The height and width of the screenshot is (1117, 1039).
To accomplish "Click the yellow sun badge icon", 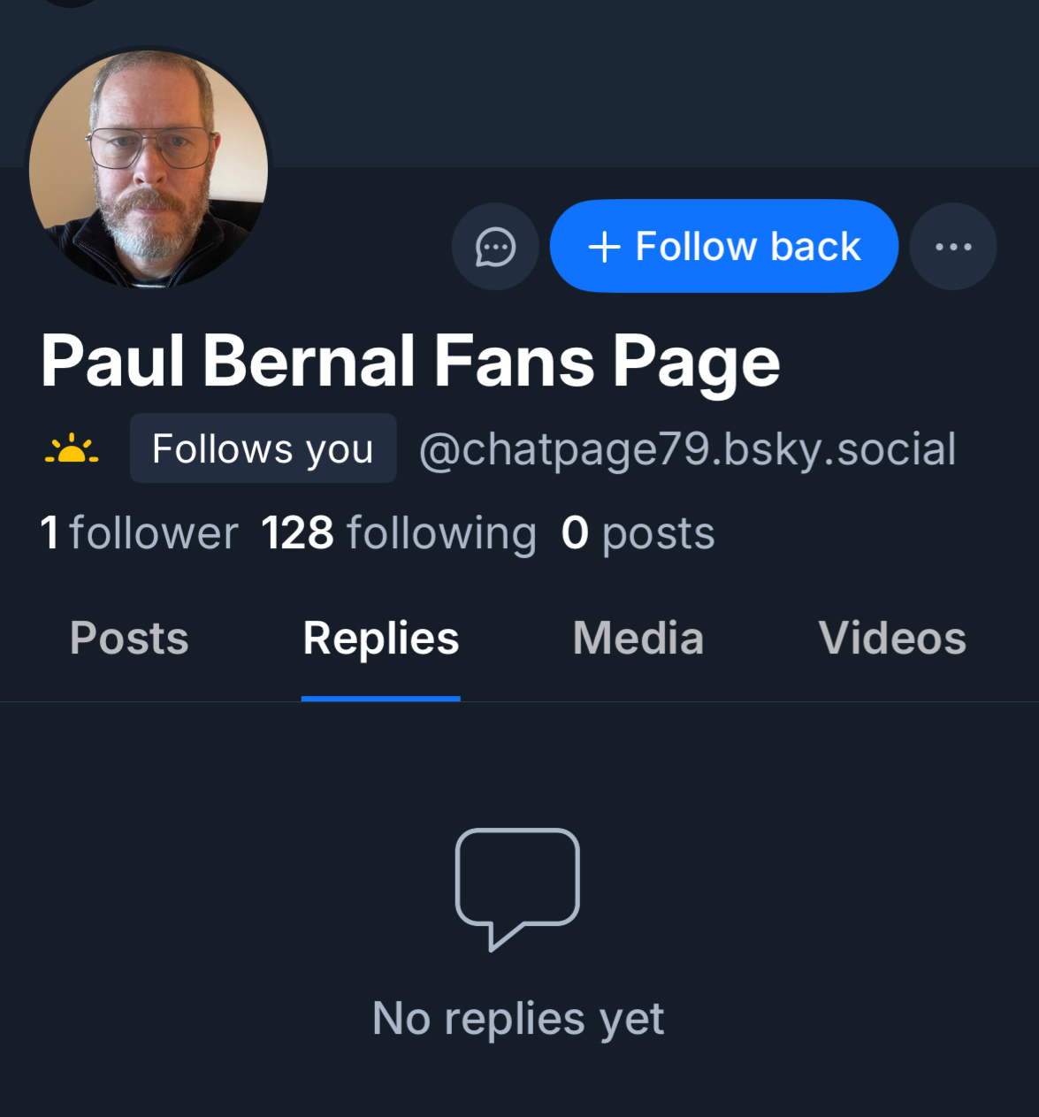I will 72,450.
